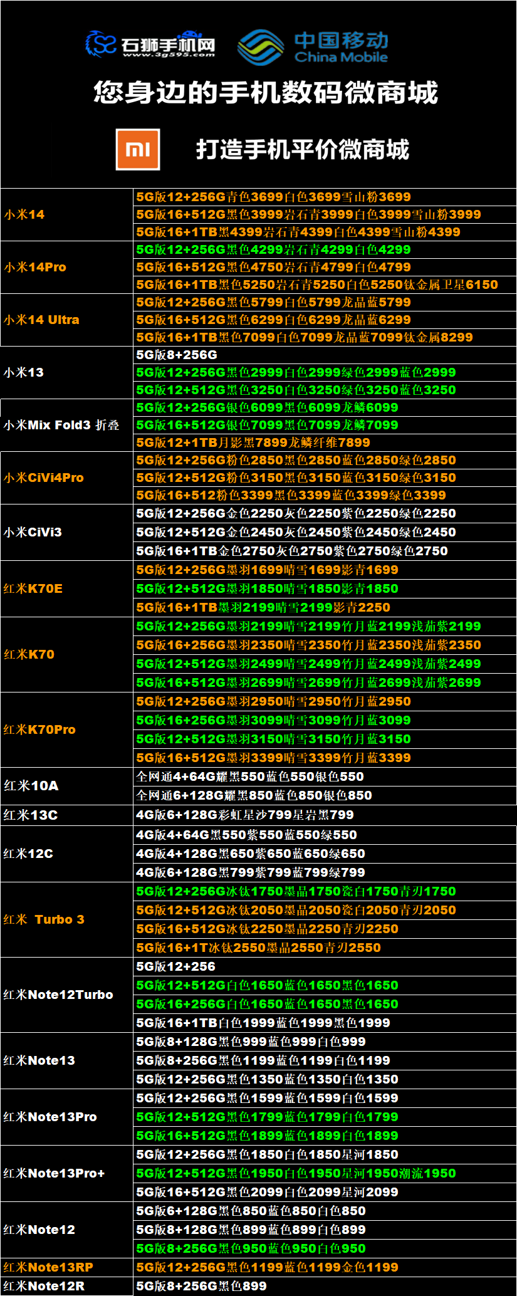517x1296 pixels.
Task: Click the 5G版8+256G row under 小米13
Action: pos(325,355)
